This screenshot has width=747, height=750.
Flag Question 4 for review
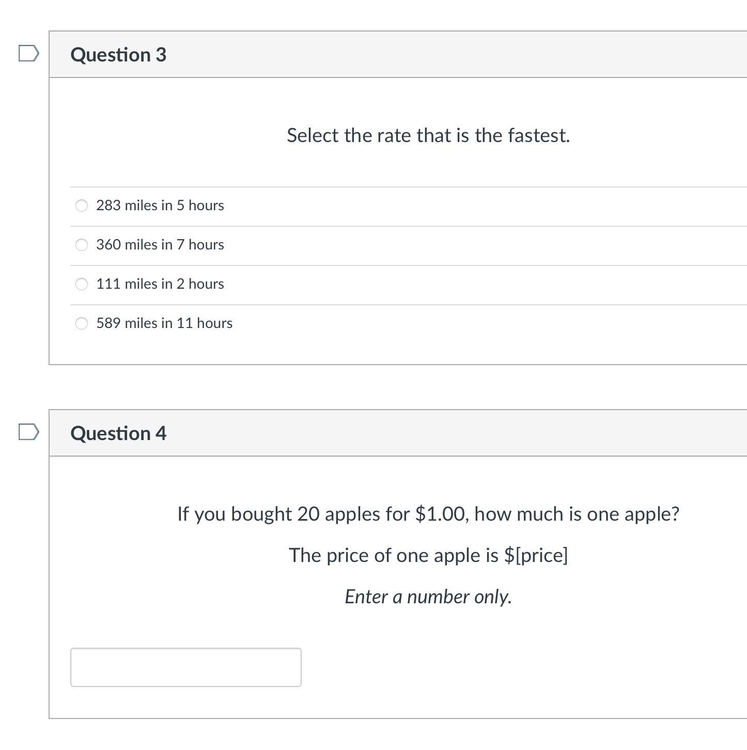28,432
